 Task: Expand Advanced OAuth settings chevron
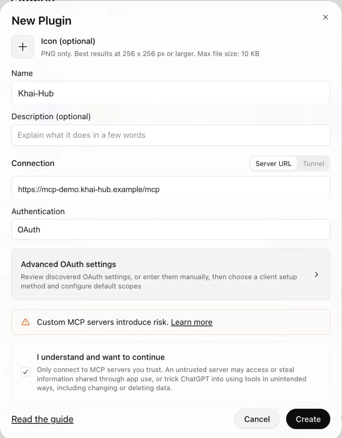[316, 274]
